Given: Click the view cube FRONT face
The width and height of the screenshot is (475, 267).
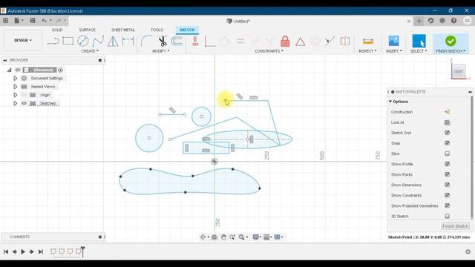Looking at the screenshot, I should 458,72.
